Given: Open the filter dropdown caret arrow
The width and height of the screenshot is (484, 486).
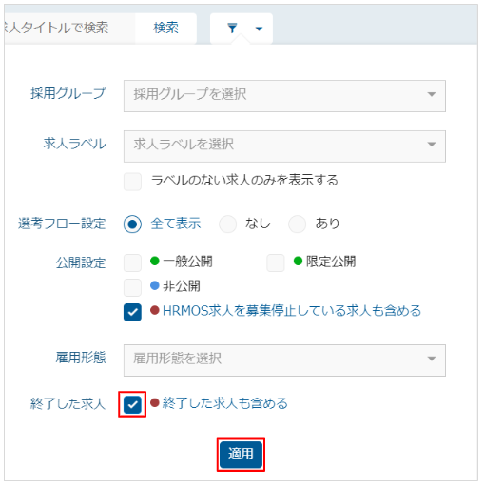Looking at the screenshot, I should click(x=259, y=29).
